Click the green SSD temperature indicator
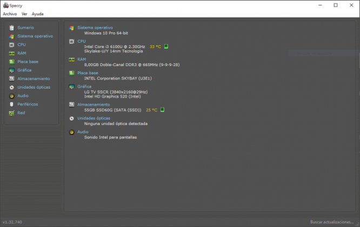The width and height of the screenshot is (360, 227). (162, 110)
